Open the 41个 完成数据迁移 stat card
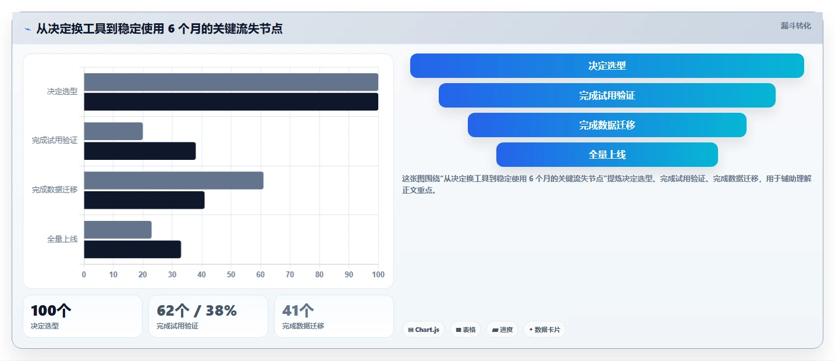 pos(334,316)
